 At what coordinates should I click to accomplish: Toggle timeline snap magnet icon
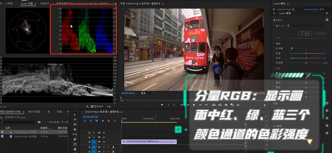tap(91, 121)
